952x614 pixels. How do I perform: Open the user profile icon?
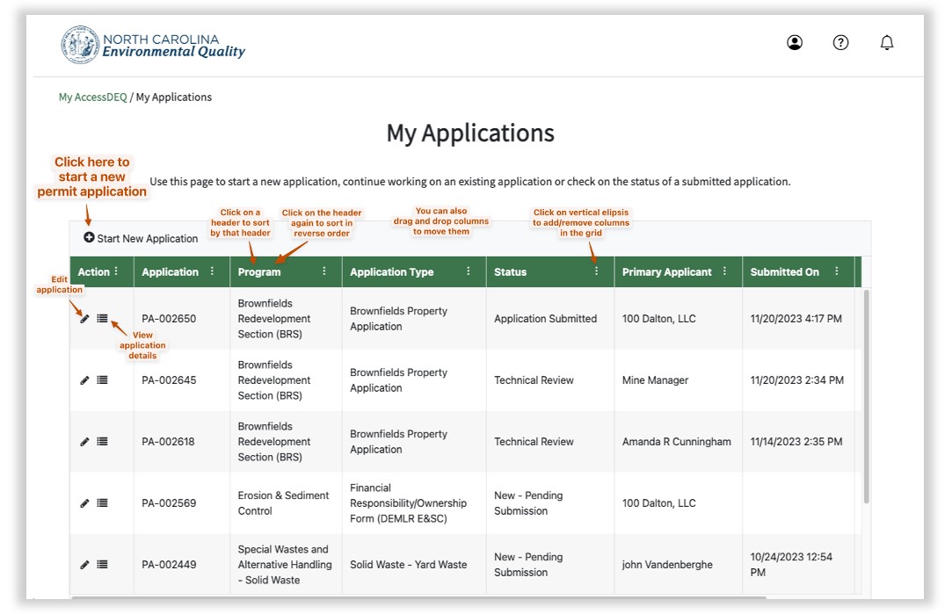click(x=794, y=42)
